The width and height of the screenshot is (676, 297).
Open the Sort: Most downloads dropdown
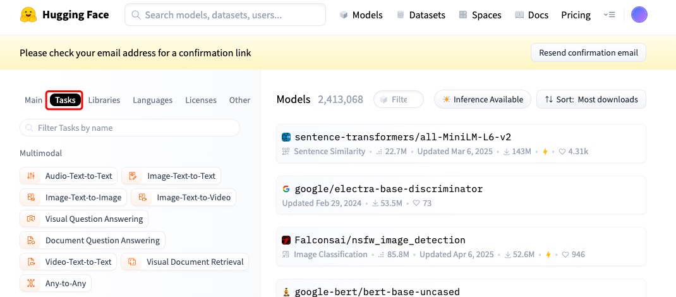pos(591,99)
